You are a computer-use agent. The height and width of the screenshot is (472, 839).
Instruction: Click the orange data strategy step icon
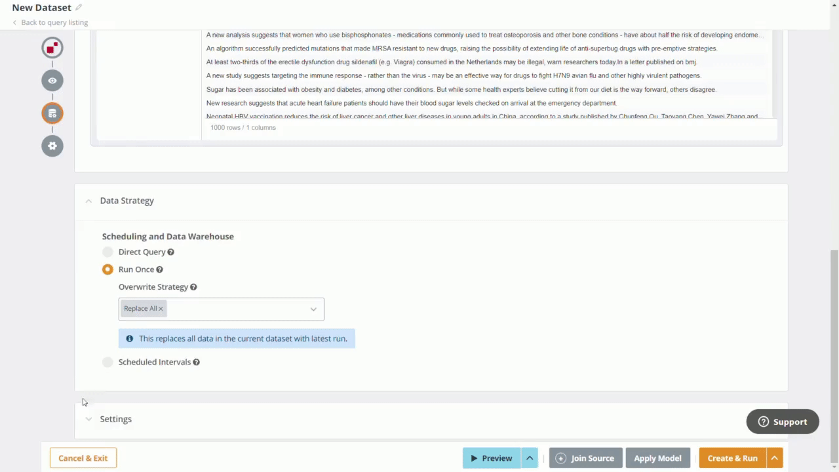click(52, 113)
